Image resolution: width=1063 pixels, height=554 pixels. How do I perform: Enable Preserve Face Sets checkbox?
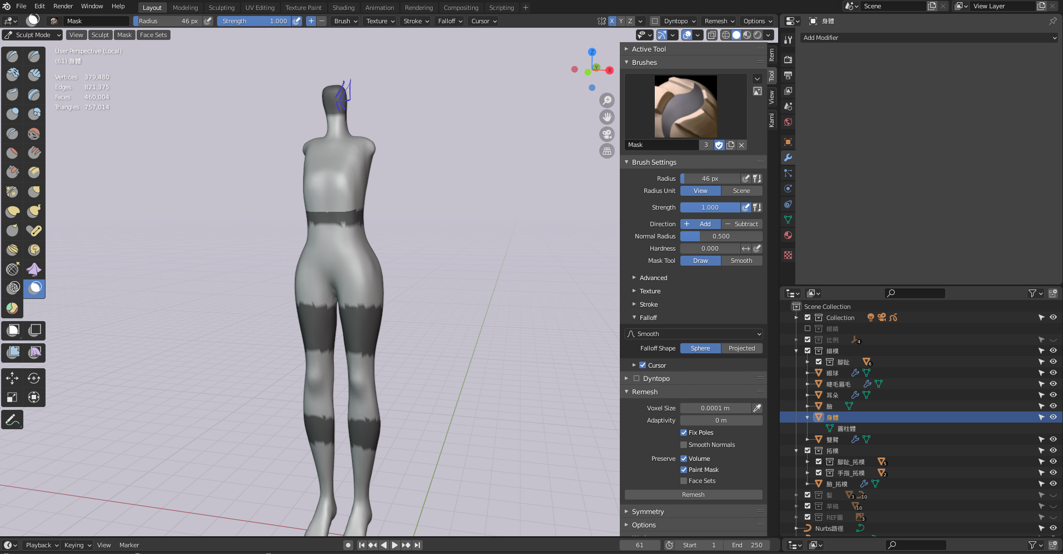click(x=684, y=481)
